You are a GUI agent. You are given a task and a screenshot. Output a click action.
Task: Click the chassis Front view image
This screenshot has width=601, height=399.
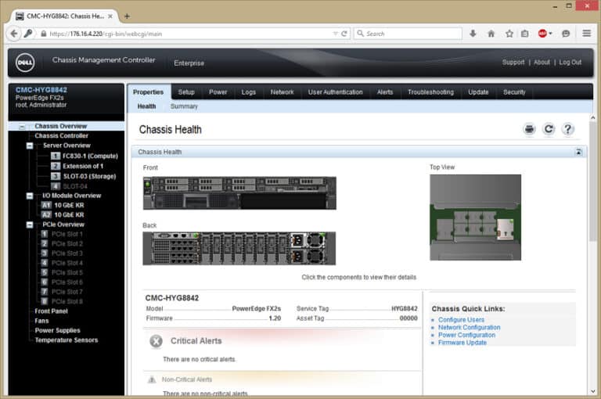(239, 192)
